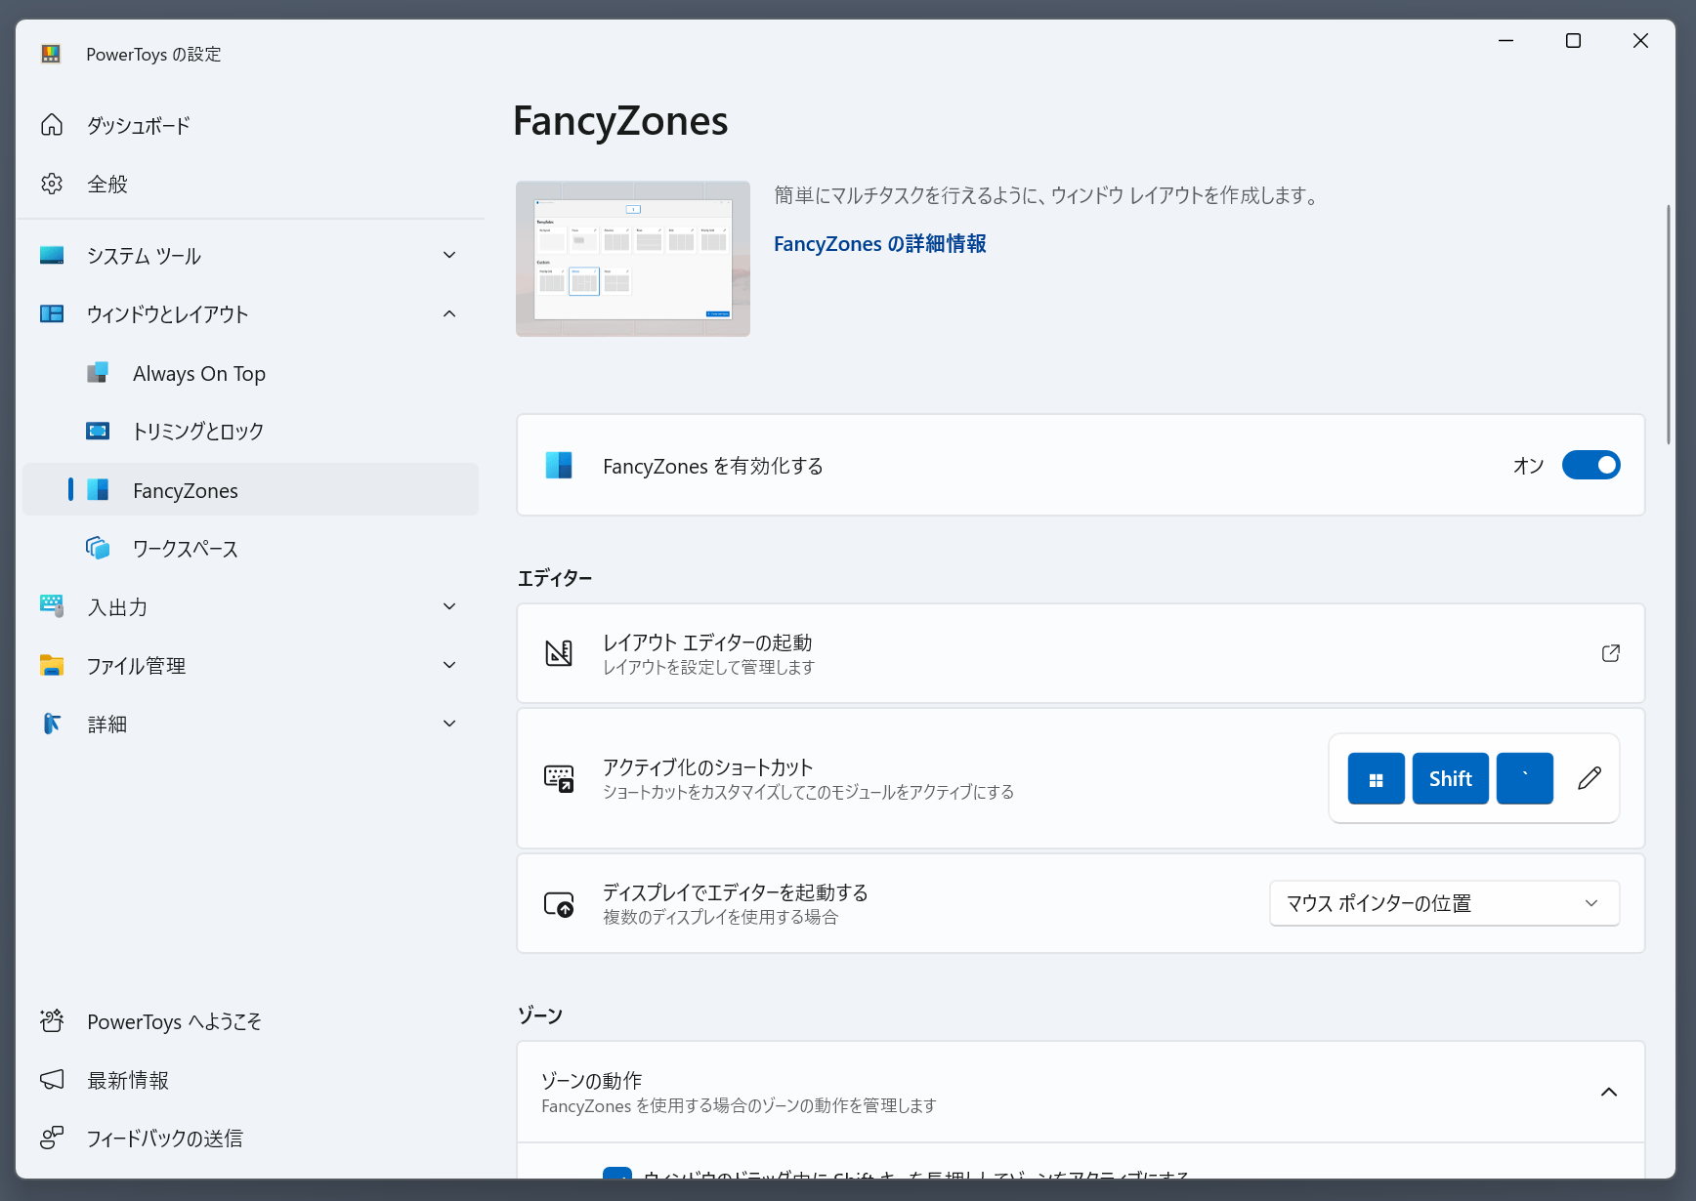Expand the システム ツール section
The image size is (1696, 1201).
point(449,256)
